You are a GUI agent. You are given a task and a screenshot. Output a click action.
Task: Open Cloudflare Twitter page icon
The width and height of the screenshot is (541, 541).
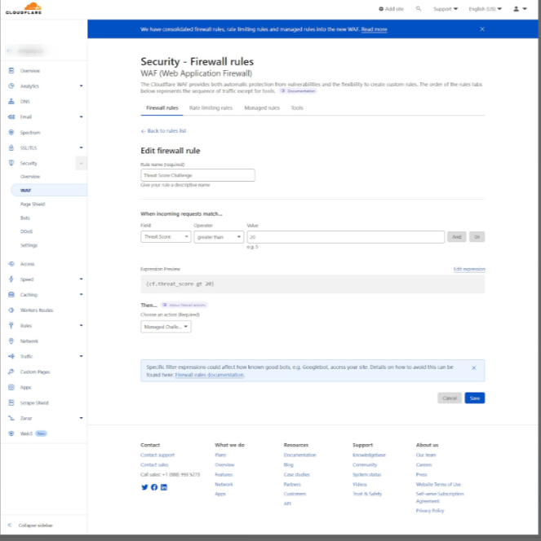click(144, 487)
